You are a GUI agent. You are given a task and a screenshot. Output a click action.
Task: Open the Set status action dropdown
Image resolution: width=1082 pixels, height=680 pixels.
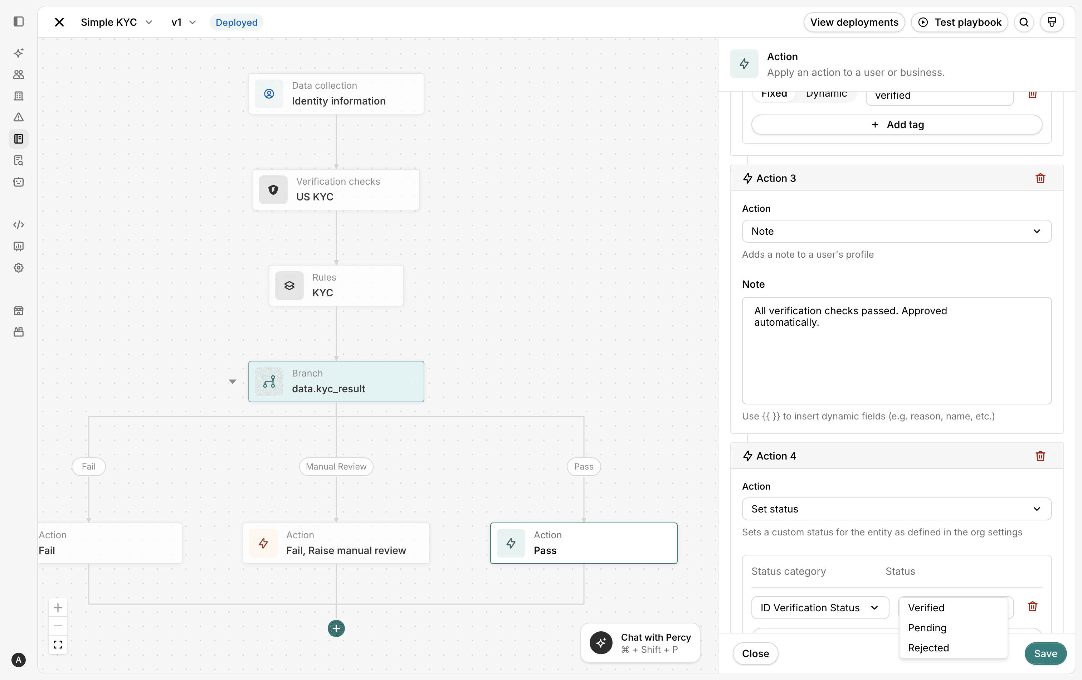[896, 509]
